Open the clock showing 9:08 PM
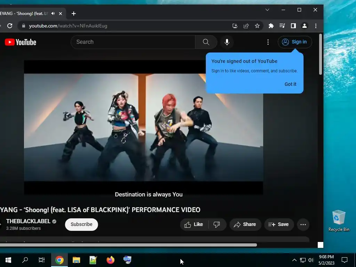The width and height of the screenshot is (356, 267). coord(326,260)
